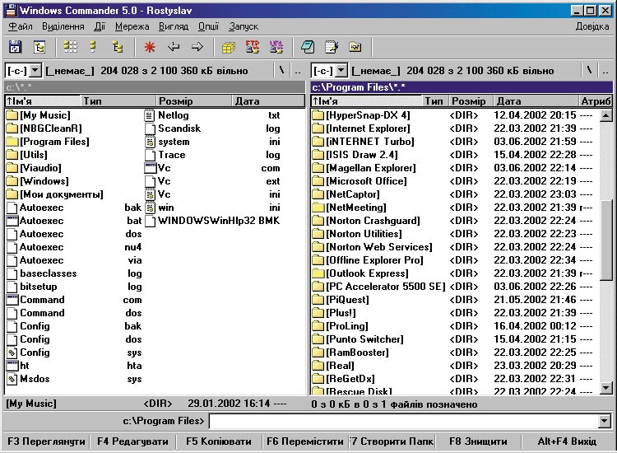Image resolution: width=617 pixels, height=453 pixels.
Task: Open the notepad editor toolbar icon
Action: click(x=332, y=47)
